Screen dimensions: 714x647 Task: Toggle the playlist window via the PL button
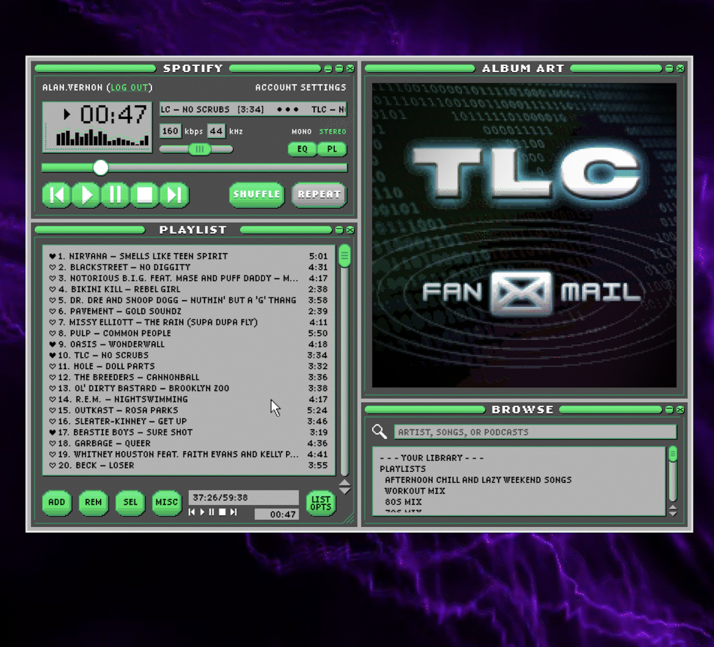click(332, 149)
